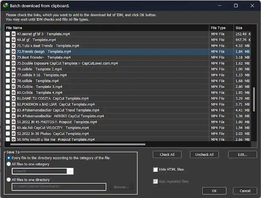
Task: Enable Hide HTML files checkbox
Action: click(155, 169)
